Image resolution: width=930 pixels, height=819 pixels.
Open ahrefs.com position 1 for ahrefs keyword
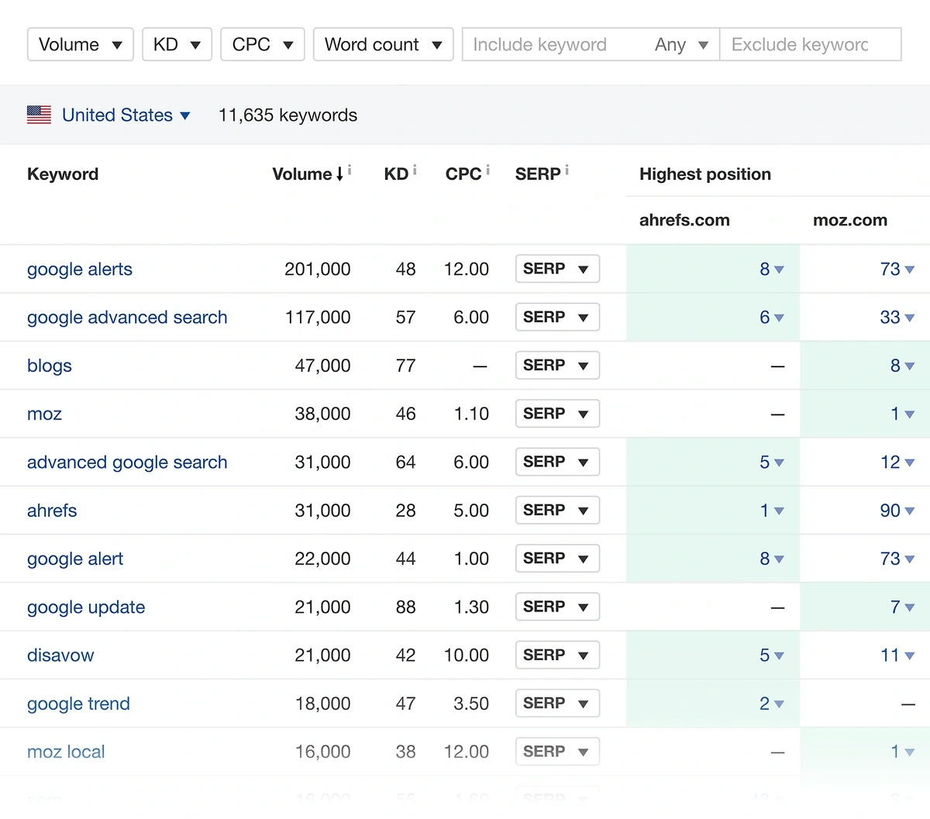click(x=772, y=510)
